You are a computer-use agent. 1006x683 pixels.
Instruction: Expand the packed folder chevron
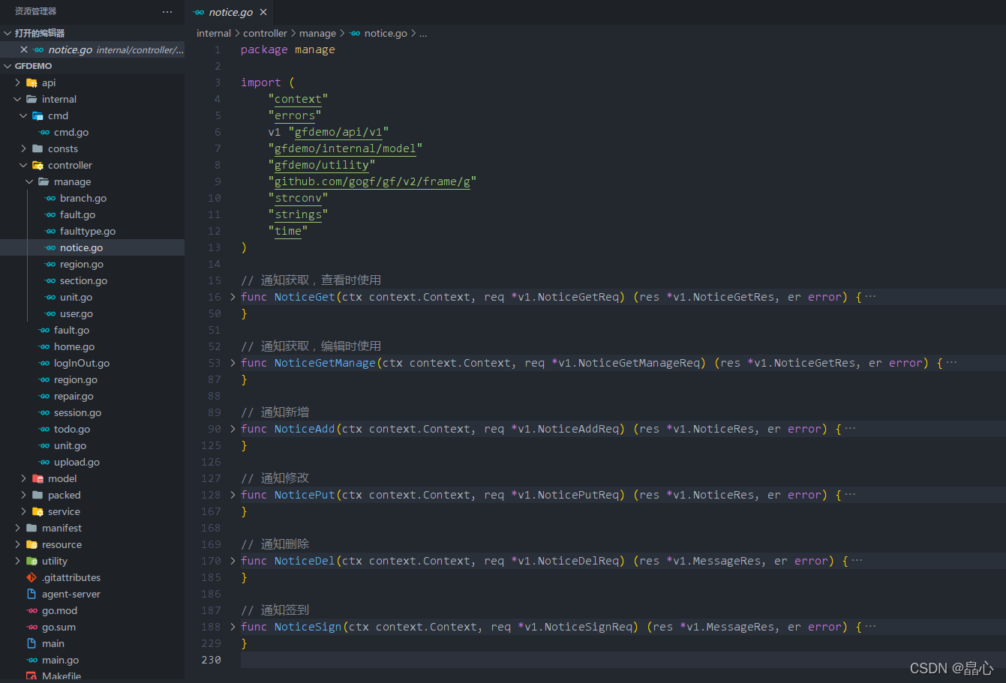[x=24, y=495]
